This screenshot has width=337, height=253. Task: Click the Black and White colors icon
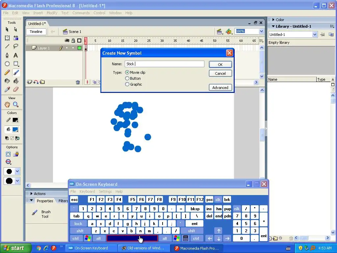pyautogui.click(x=7, y=138)
